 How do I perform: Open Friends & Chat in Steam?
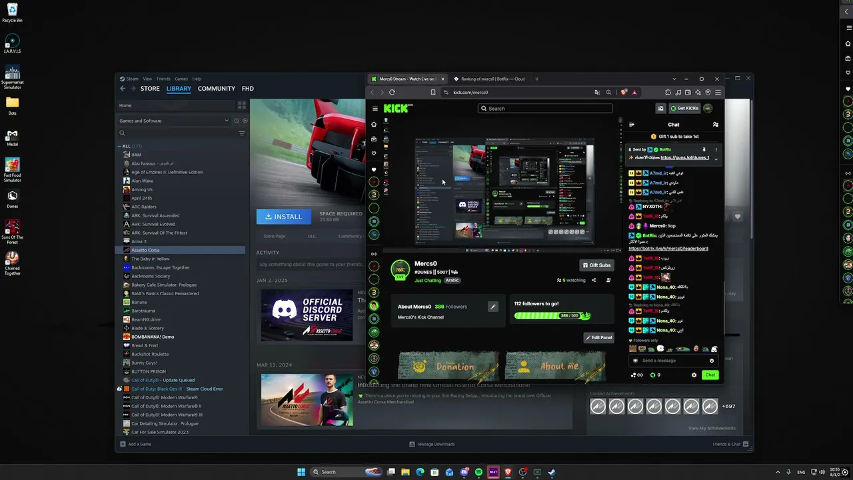tap(730, 444)
